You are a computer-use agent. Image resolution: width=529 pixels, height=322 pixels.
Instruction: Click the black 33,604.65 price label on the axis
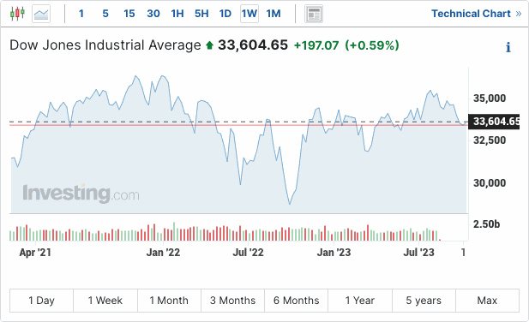pos(494,122)
